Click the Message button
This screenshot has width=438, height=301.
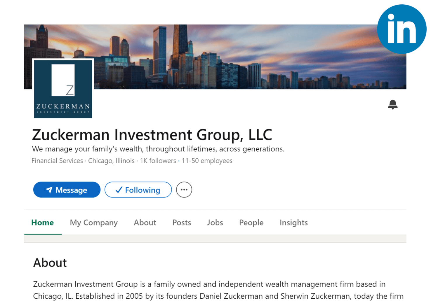point(67,190)
